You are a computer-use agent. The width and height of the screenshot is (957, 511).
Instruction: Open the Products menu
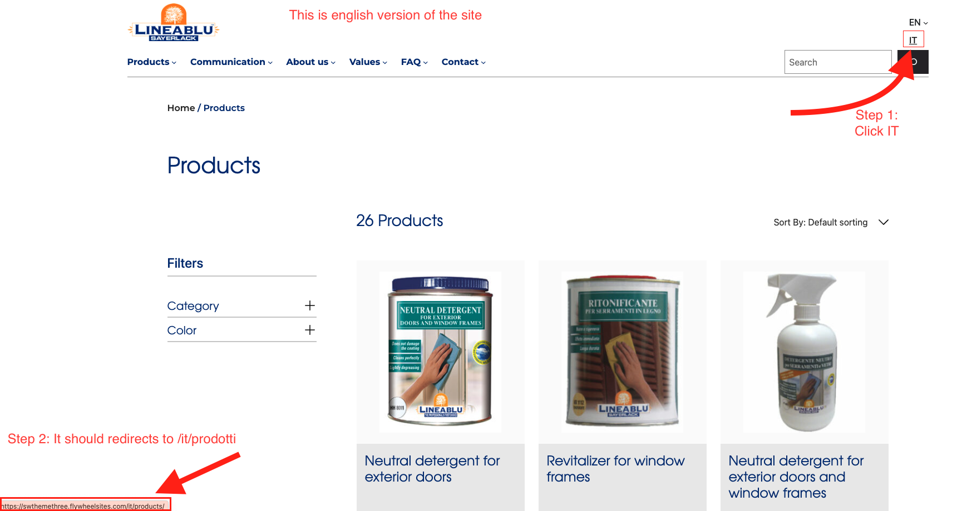152,62
